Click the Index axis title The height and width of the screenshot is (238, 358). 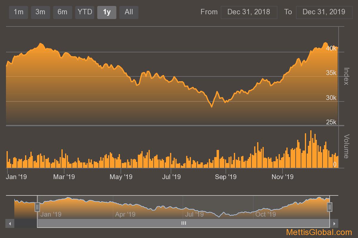click(x=346, y=76)
